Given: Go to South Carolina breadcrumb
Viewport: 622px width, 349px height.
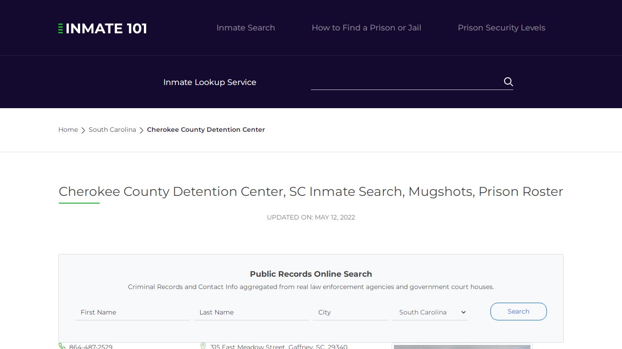Looking at the screenshot, I should 112,130.
